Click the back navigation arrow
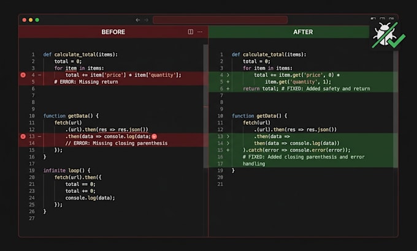Screen dimensions: 417x251 click(x=137, y=20)
